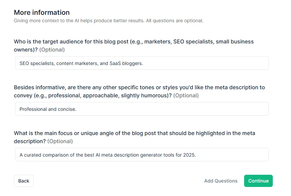Click "(Optional)" beside the main focus question
Viewport: 291px width, 196px height.
(x=60, y=141)
